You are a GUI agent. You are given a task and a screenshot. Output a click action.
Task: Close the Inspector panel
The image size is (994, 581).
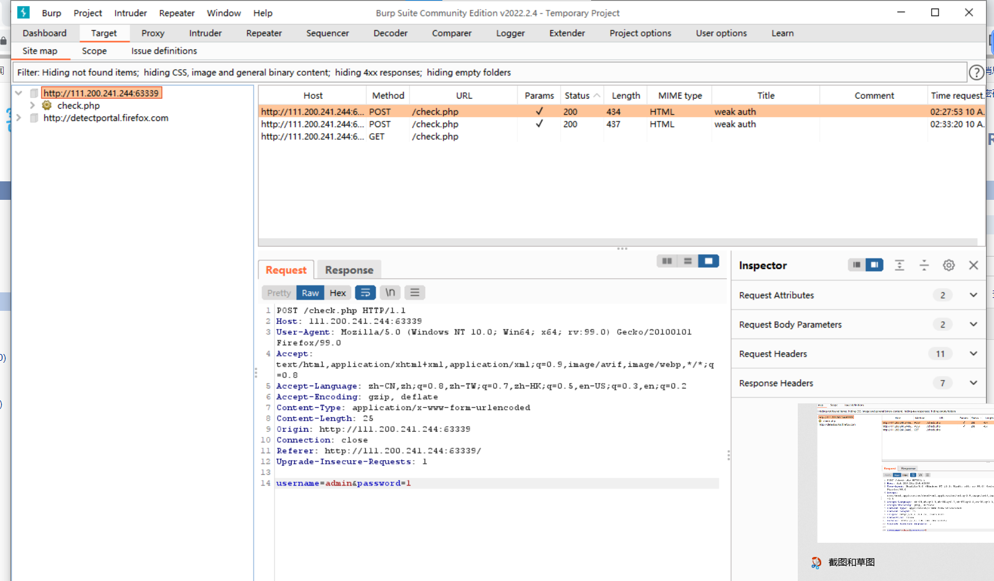pos(974,265)
